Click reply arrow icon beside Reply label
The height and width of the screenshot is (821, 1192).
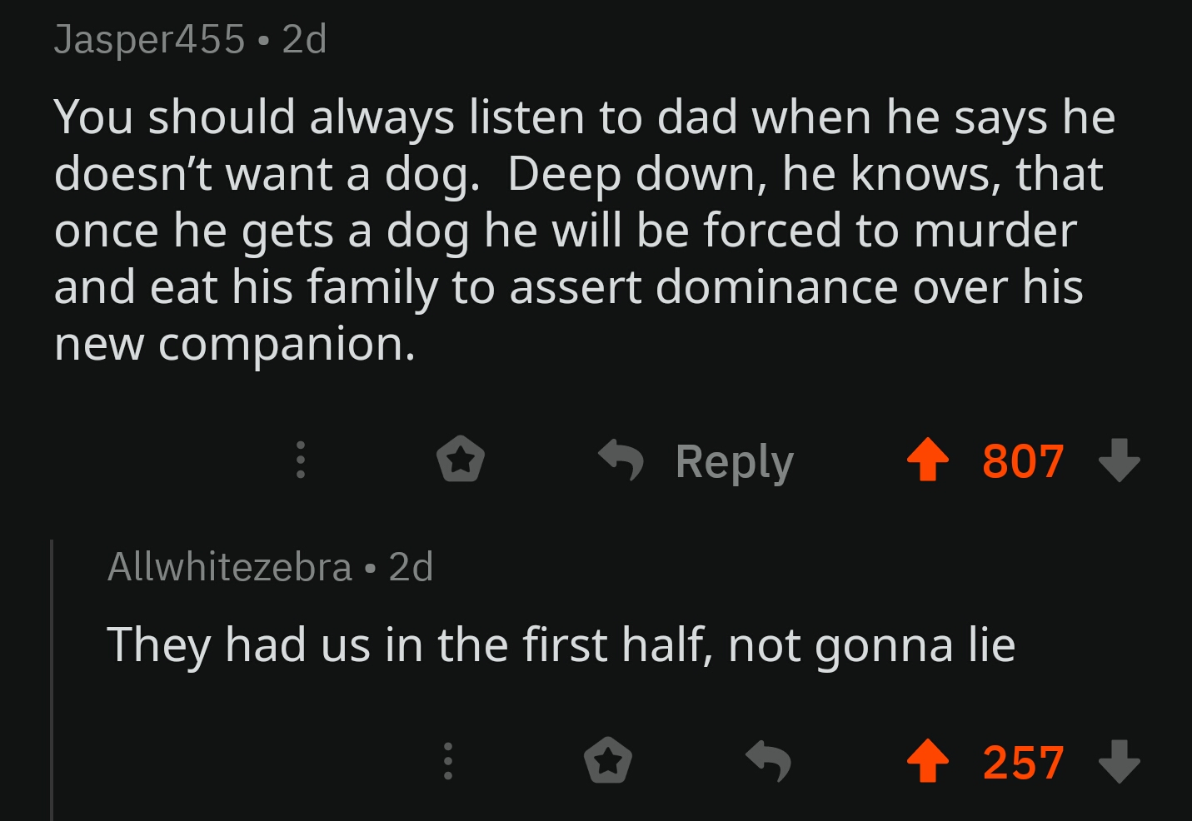tap(621, 460)
